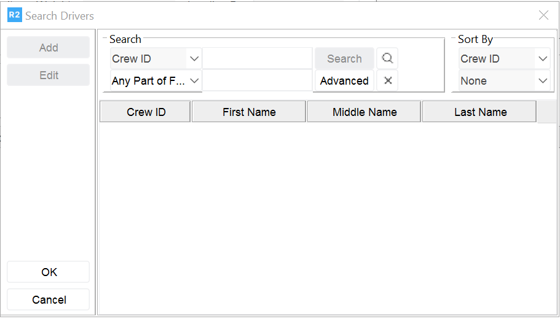560x319 pixels.
Task: Focus the first search text field
Action: pyautogui.click(x=258, y=59)
